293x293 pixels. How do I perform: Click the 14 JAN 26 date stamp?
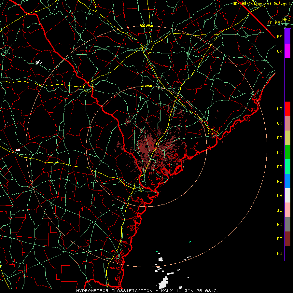tap(189, 291)
